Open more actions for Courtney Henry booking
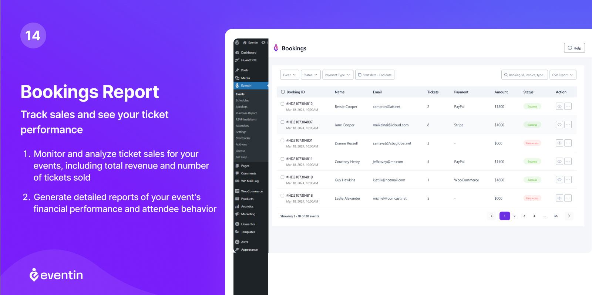This screenshot has height=295, width=592. (x=568, y=162)
